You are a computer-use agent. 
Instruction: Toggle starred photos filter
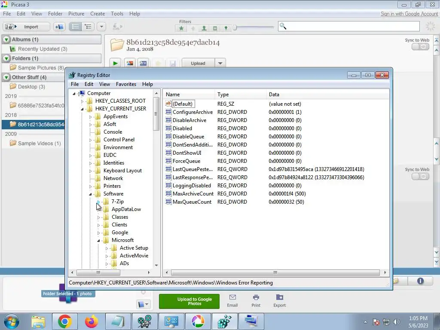181,28
